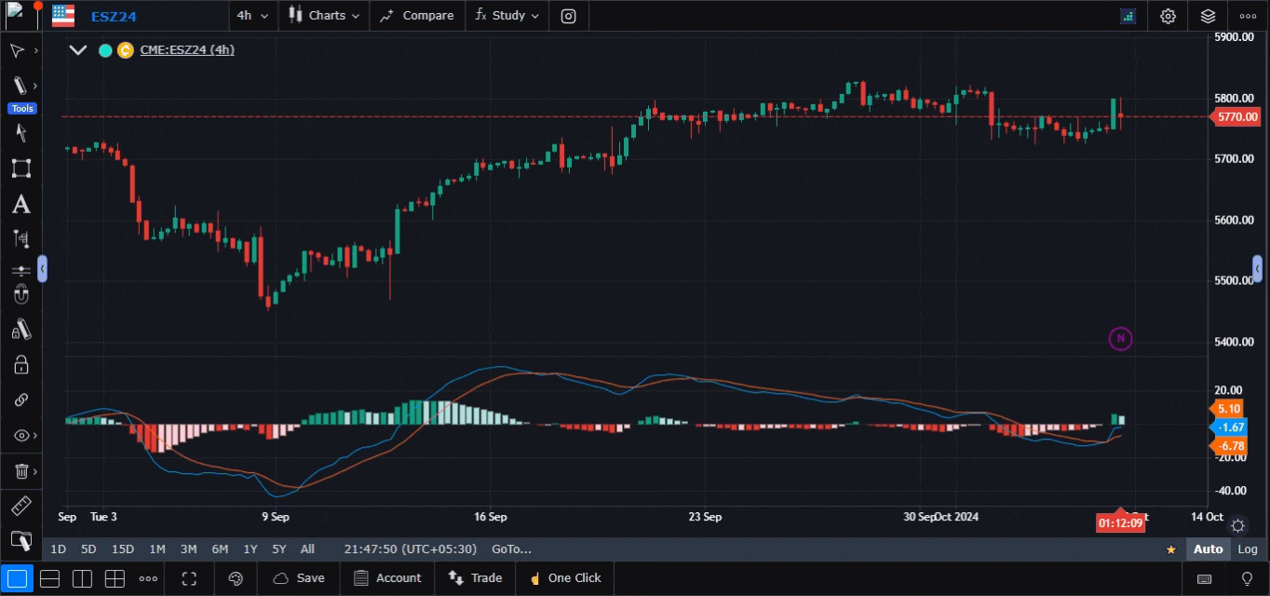Open the Study indicators dropdown

pos(507,16)
